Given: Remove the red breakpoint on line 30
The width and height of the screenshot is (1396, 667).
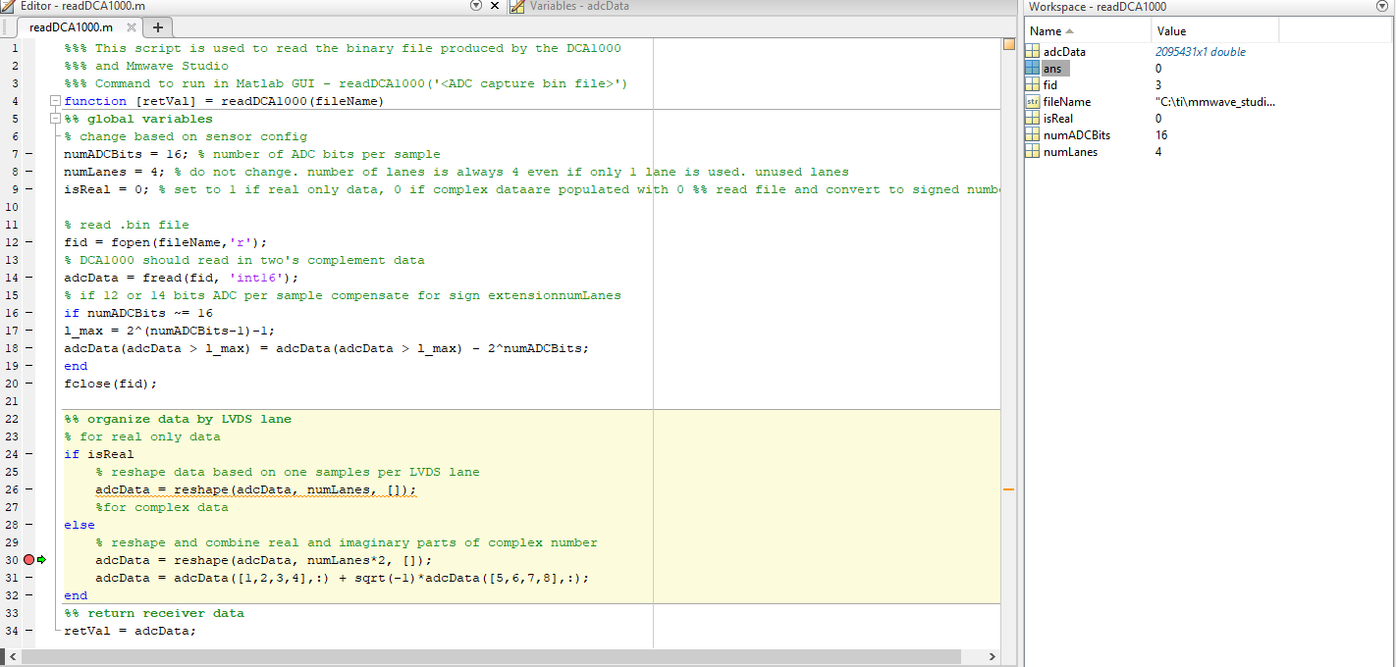Looking at the screenshot, I should point(29,560).
